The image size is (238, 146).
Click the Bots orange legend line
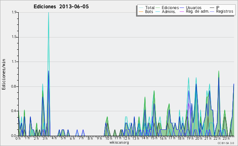pyautogui.click(x=141, y=11)
